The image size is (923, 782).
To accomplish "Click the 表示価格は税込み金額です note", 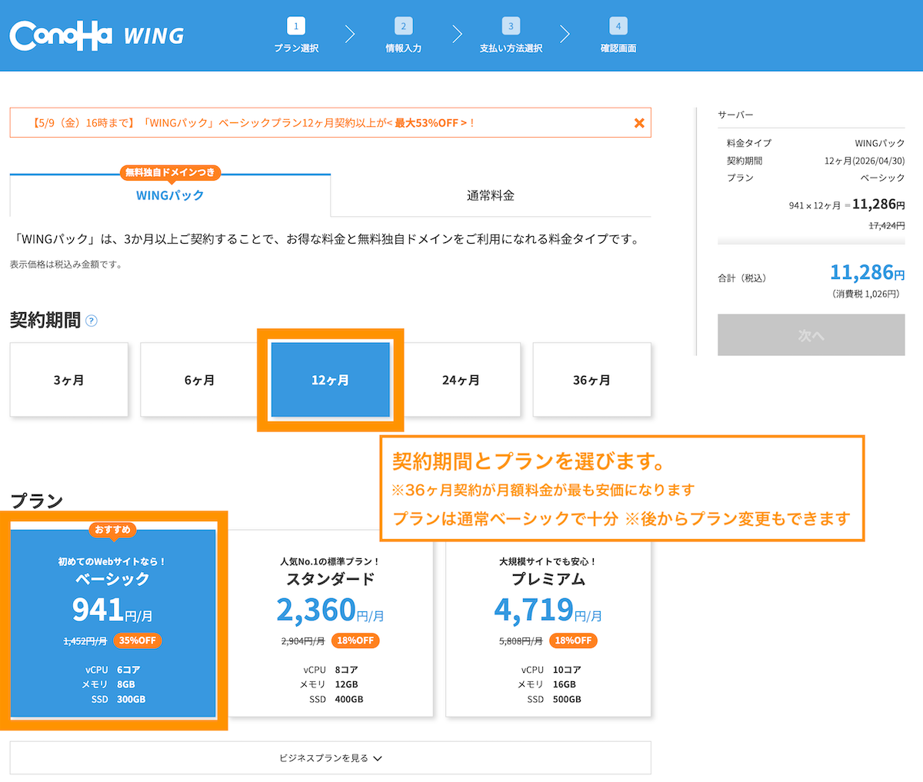I will 66,265.
